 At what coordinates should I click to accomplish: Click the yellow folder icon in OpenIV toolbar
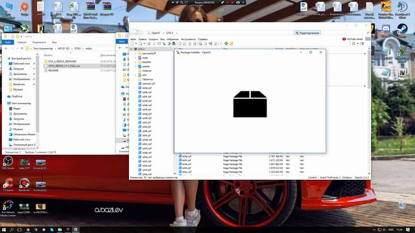(x=231, y=43)
